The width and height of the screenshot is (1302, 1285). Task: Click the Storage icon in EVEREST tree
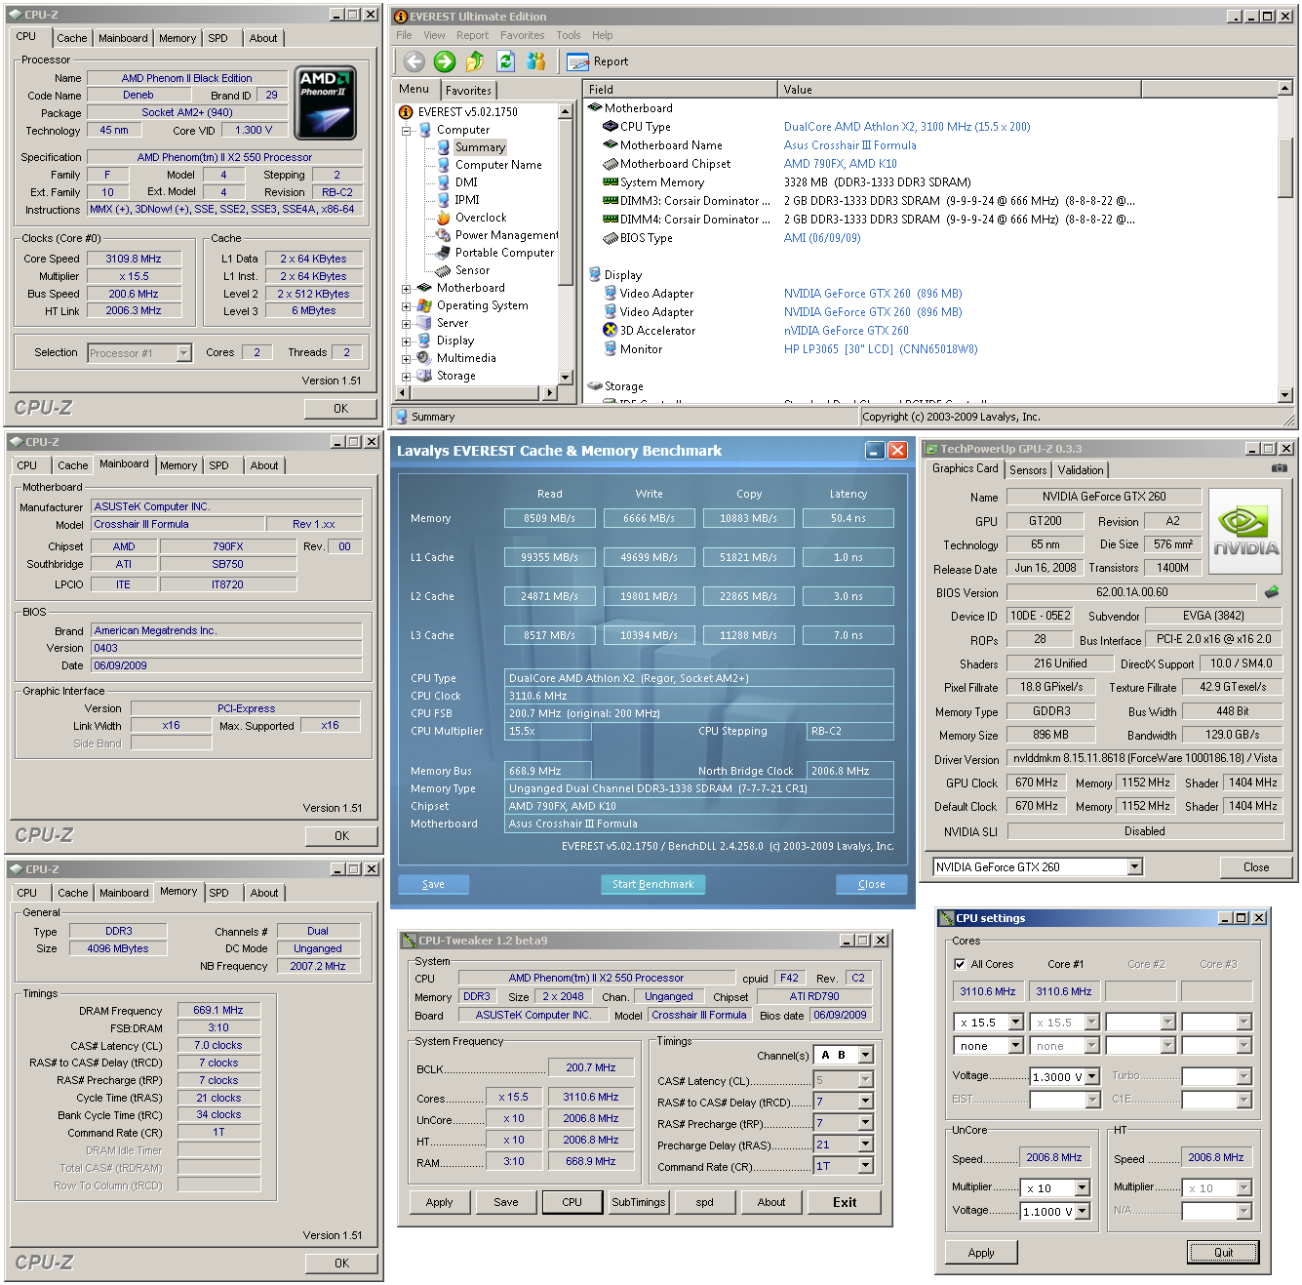(424, 376)
